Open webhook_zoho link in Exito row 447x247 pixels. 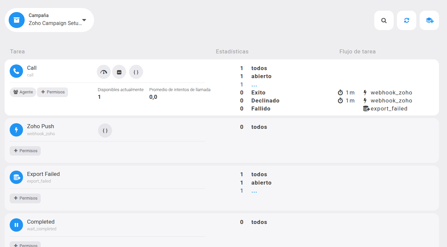[x=391, y=92]
